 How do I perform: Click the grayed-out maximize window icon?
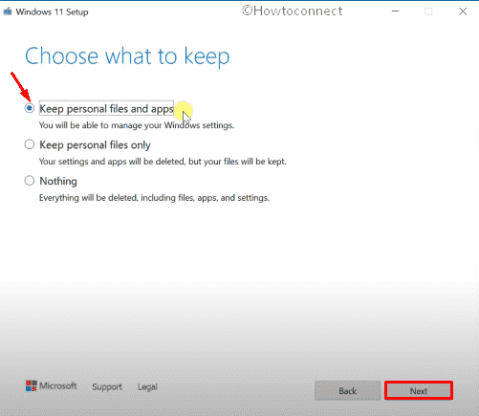tap(428, 11)
